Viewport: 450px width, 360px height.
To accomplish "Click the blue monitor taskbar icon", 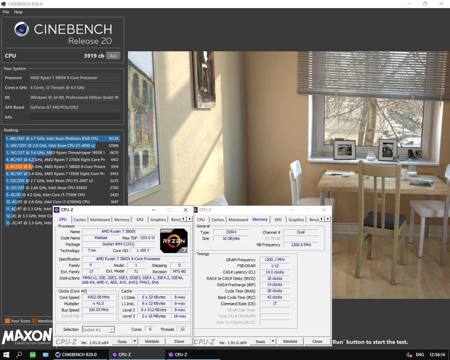I will pyautogui.click(x=46, y=354).
